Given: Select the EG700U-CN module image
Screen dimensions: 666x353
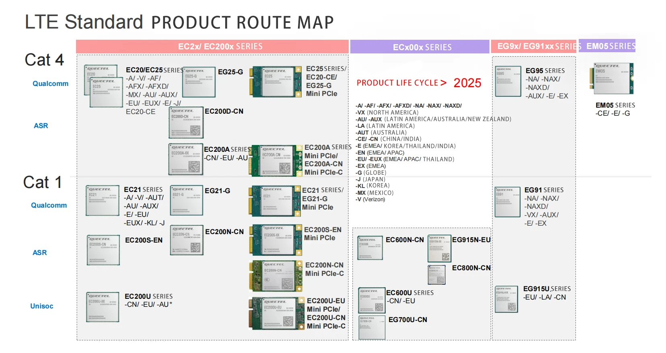Looking at the screenshot, I should click(x=372, y=327).
